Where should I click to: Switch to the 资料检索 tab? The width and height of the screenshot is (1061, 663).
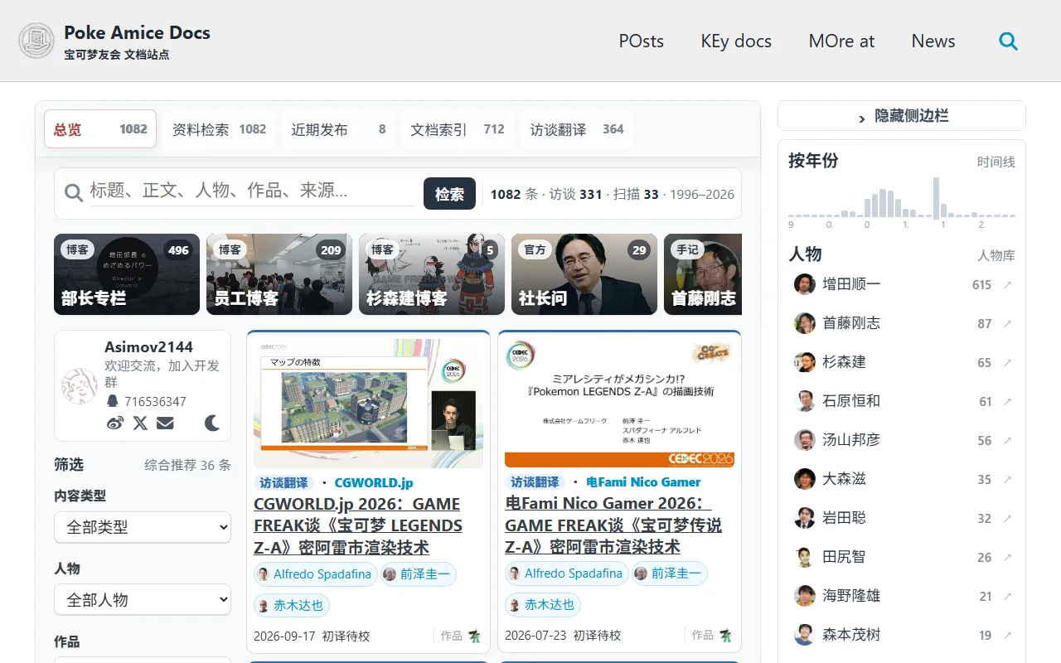[x=219, y=129]
